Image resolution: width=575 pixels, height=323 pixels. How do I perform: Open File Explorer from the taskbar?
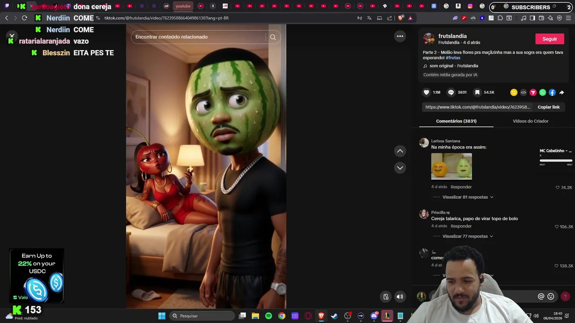255,316
